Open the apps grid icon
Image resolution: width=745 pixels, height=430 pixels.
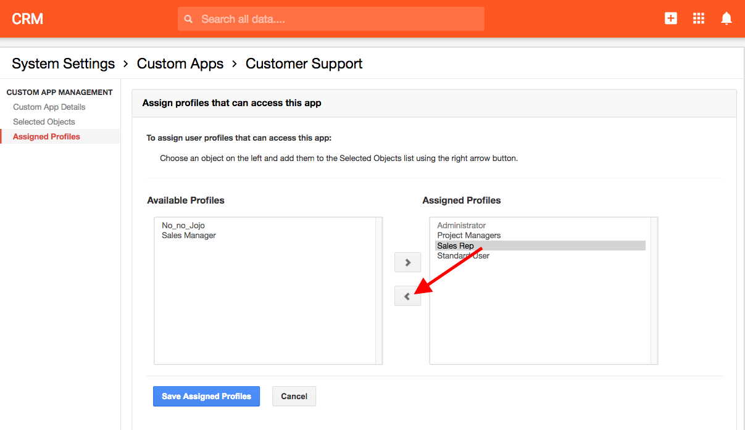[x=699, y=19]
